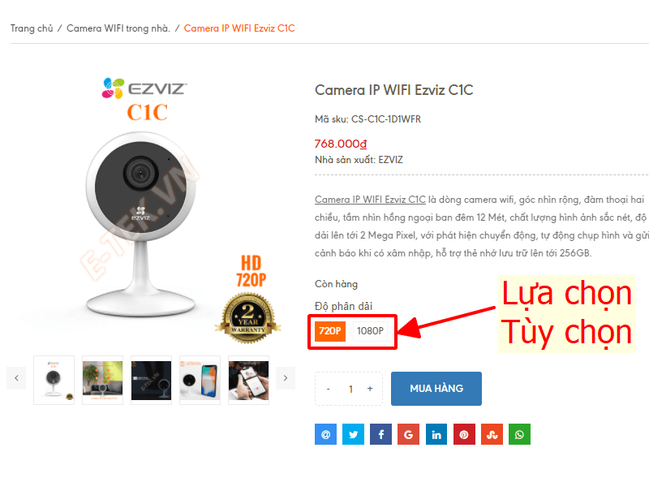Share product on LinkedIn
The image size is (649, 478).
click(436, 434)
